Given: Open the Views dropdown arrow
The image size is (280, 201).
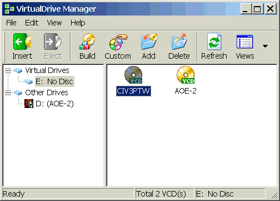Looking at the screenshot, I should click(x=265, y=46).
